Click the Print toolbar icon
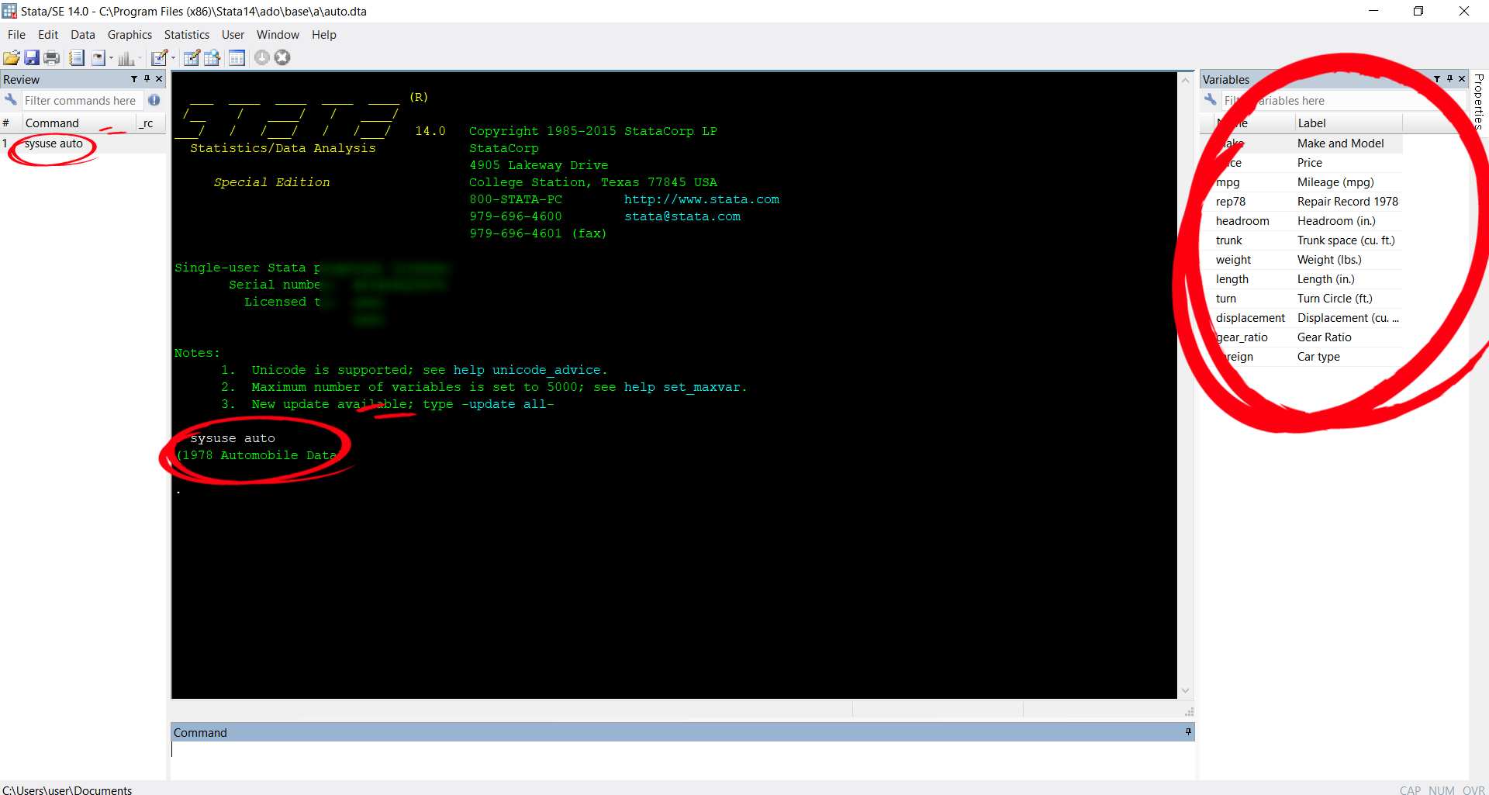 [x=52, y=57]
